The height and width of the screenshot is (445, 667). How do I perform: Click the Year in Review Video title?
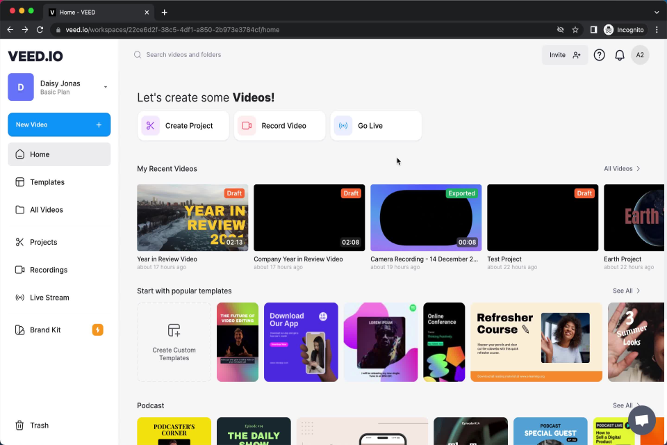[x=167, y=259]
